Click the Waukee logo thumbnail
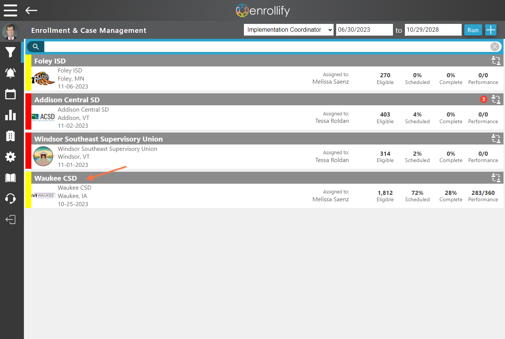 pyautogui.click(x=43, y=195)
